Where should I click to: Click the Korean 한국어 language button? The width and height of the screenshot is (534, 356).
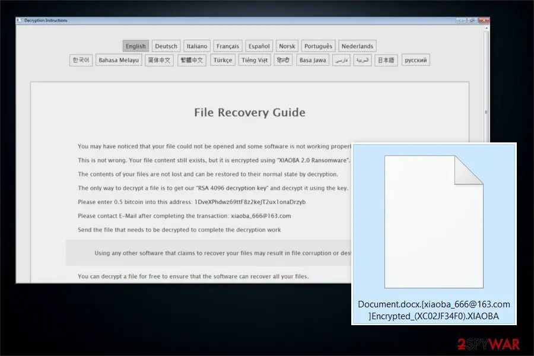click(x=81, y=61)
